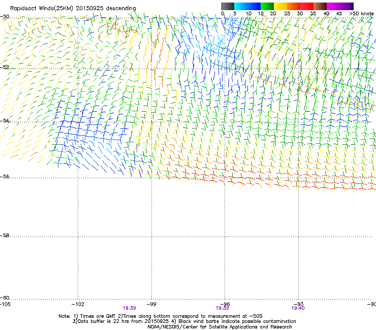Select the orange 25-30 knots color band
This screenshot has width=376, height=330.
pos(294,6)
